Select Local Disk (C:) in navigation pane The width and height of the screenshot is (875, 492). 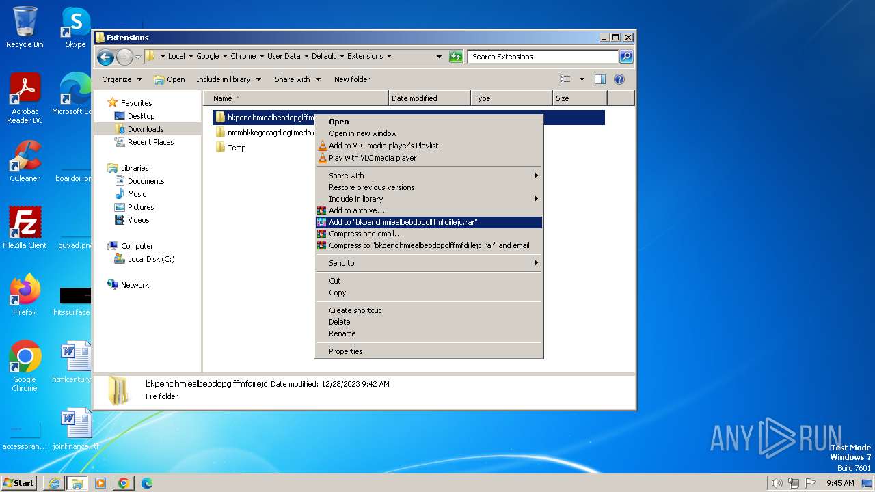[x=151, y=259]
